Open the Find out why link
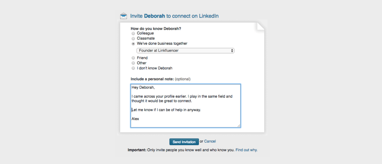 247,150
